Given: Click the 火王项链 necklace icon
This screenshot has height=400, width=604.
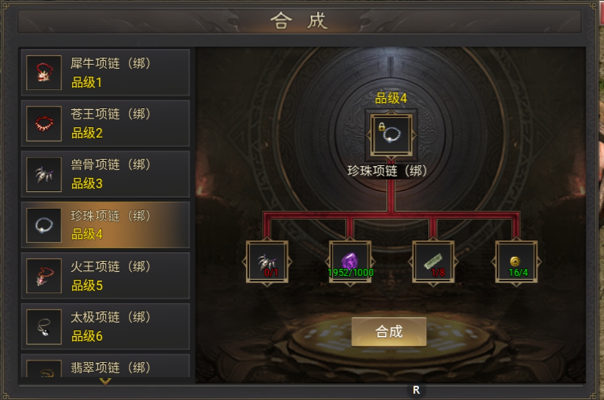Looking at the screenshot, I should click(x=44, y=275).
